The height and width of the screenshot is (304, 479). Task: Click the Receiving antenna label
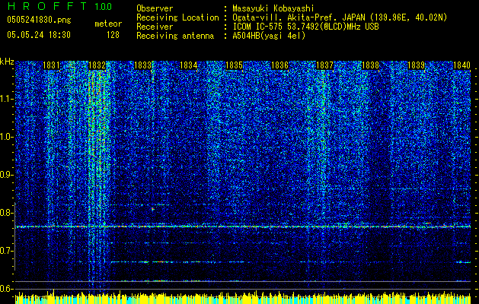pos(175,36)
